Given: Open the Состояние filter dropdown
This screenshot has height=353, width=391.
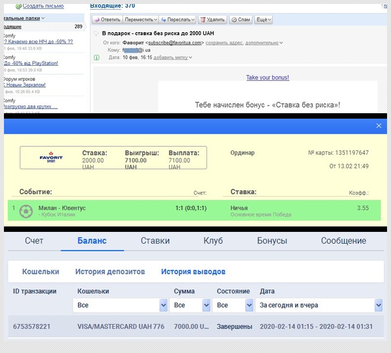Looking at the screenshot, I should click(233, 305).
